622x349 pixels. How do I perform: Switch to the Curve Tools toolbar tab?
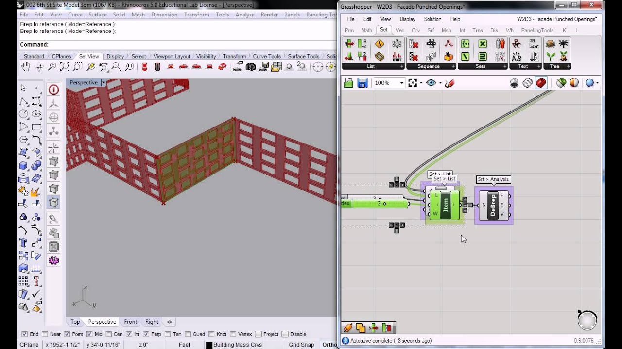tap(267, 56)
